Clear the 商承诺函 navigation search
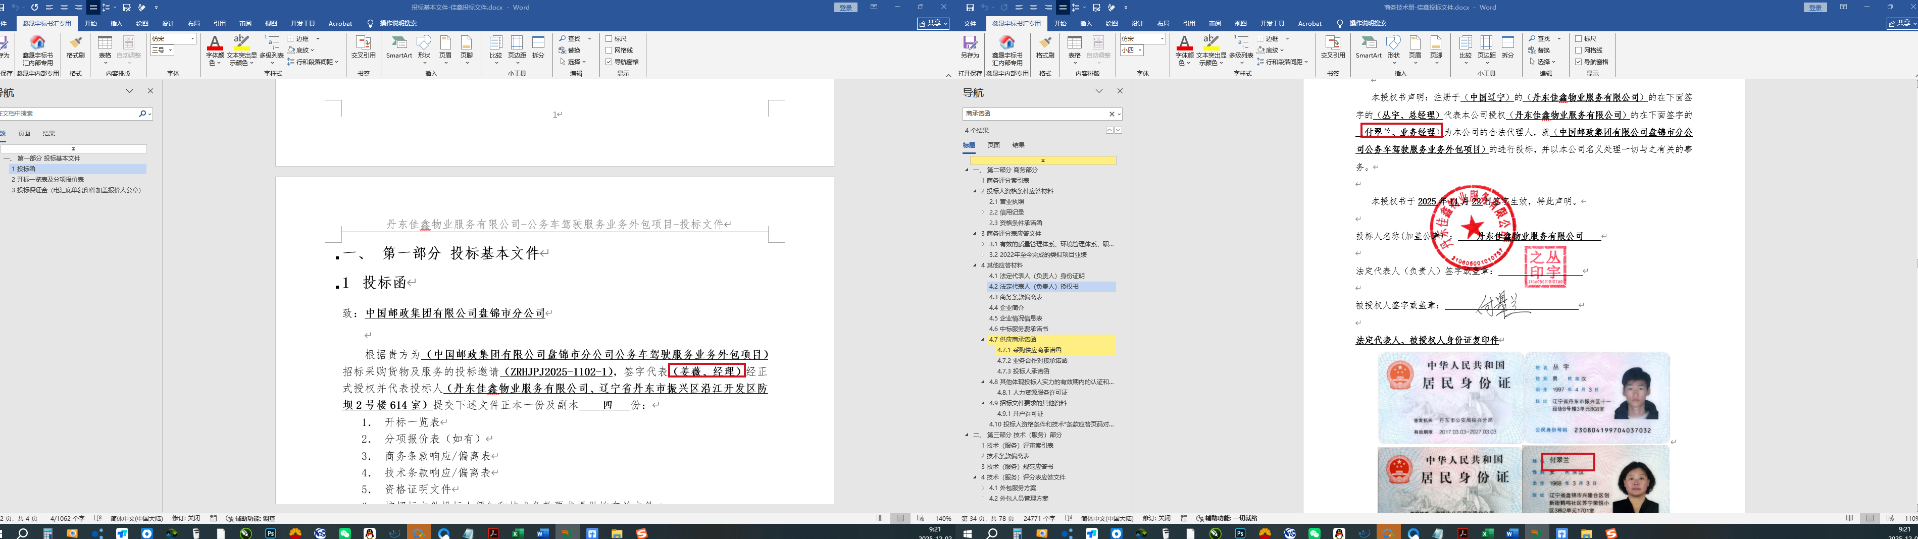This screenshot has height=539, width=1918. point(1113,114)
